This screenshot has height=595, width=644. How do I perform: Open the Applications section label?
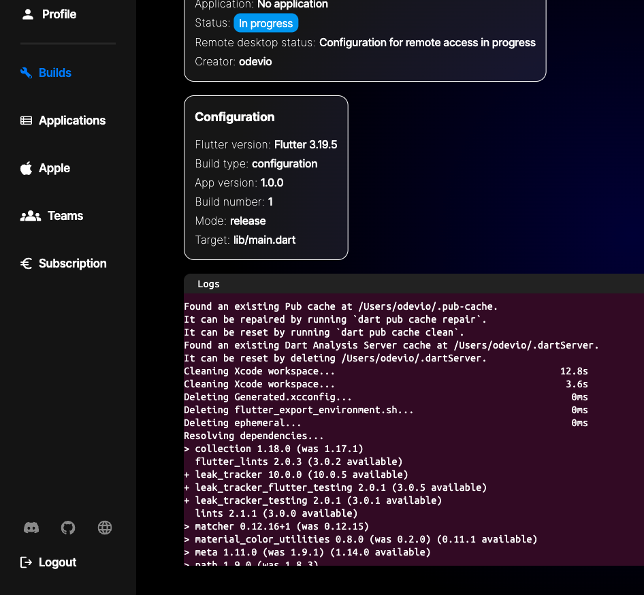pos(72,120)
